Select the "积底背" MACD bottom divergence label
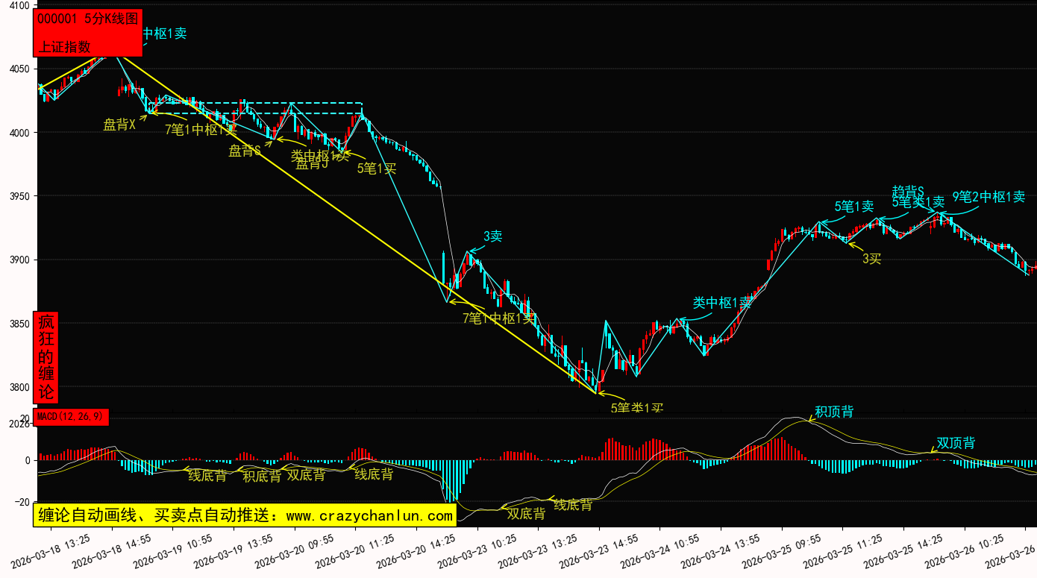 coord(262,475)
